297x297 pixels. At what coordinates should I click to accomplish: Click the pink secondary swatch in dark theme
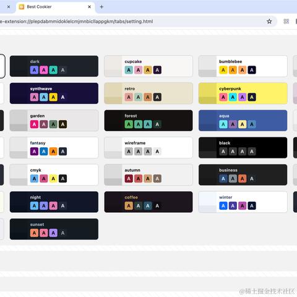[44, 70]
